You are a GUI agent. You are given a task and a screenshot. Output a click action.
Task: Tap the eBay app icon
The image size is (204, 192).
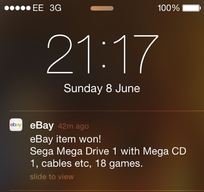pyautogui.click(x=16, y=125)
